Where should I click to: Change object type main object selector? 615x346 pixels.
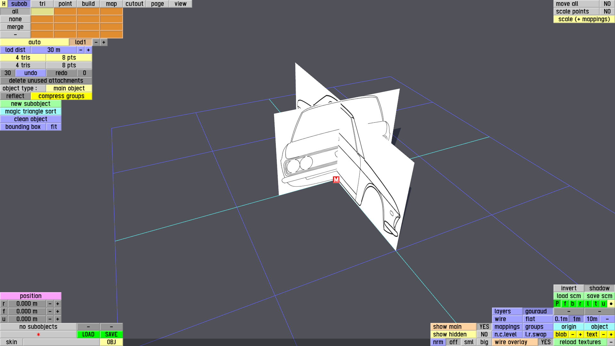pyautogui.click(x=69, y=88)
